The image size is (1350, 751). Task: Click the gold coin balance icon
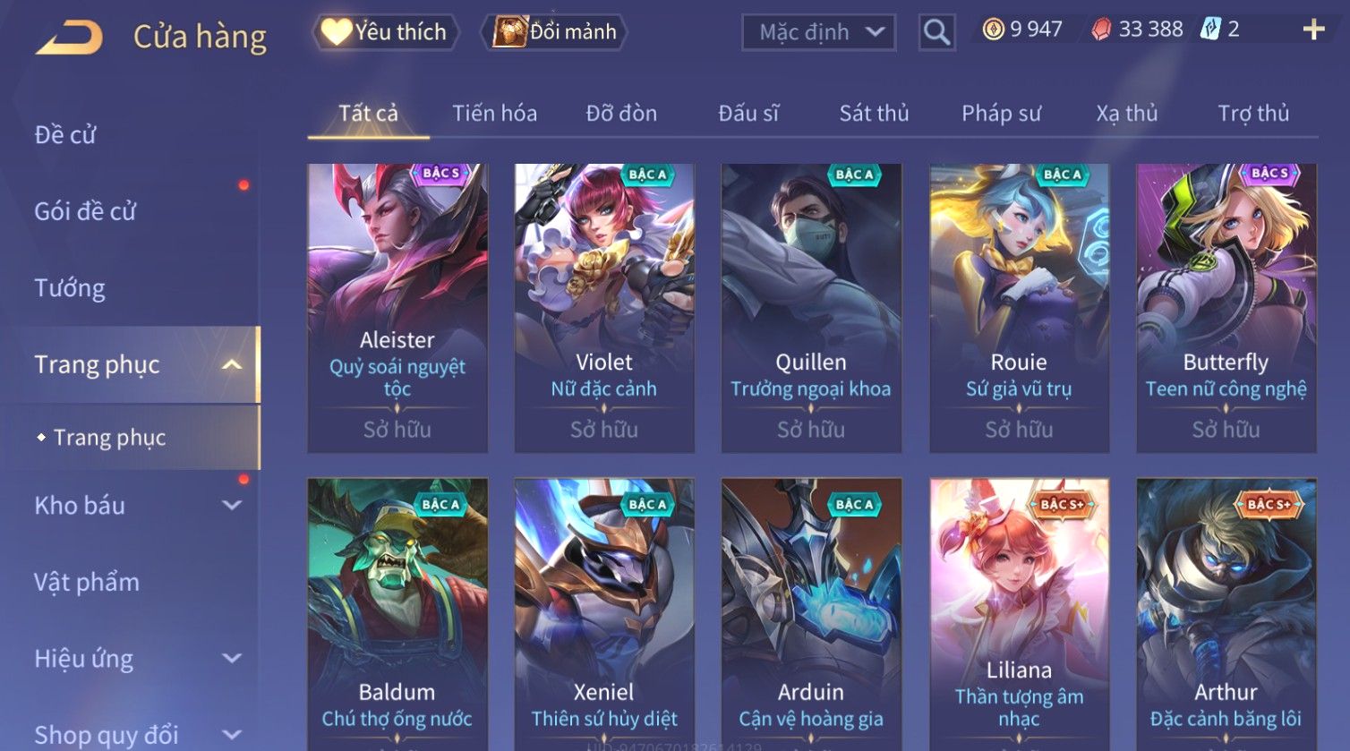tap(993, 30)
